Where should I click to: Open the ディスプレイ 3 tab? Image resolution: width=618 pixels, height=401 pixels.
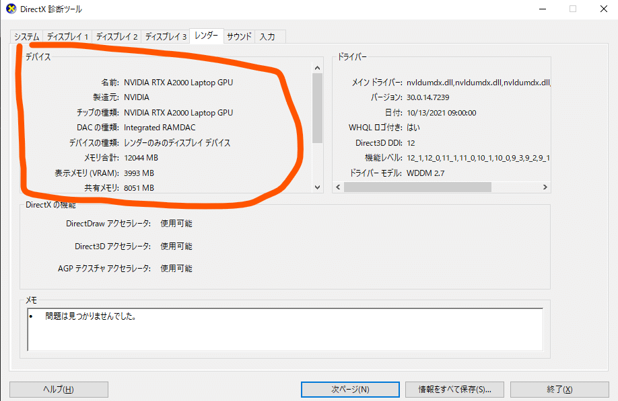[164, 38]
